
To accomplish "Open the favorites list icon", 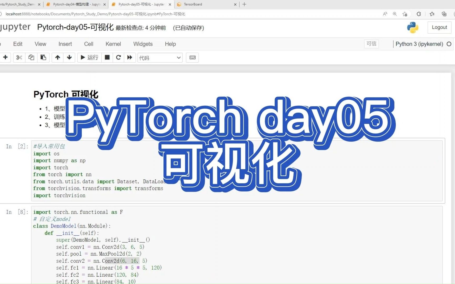I will (432, 14).
